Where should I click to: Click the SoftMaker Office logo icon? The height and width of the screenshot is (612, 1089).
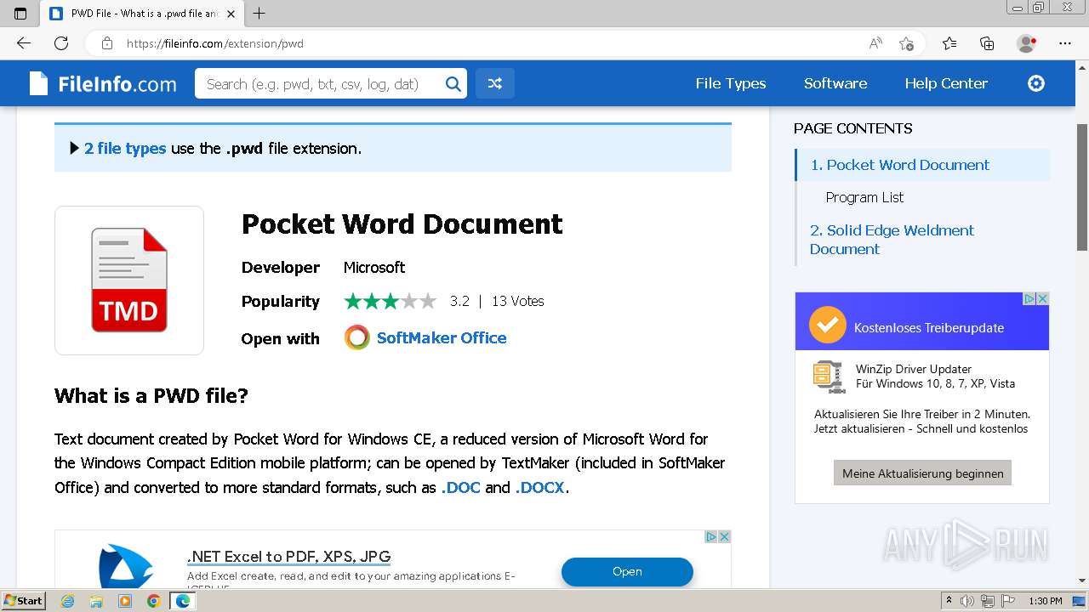point(357,337)
